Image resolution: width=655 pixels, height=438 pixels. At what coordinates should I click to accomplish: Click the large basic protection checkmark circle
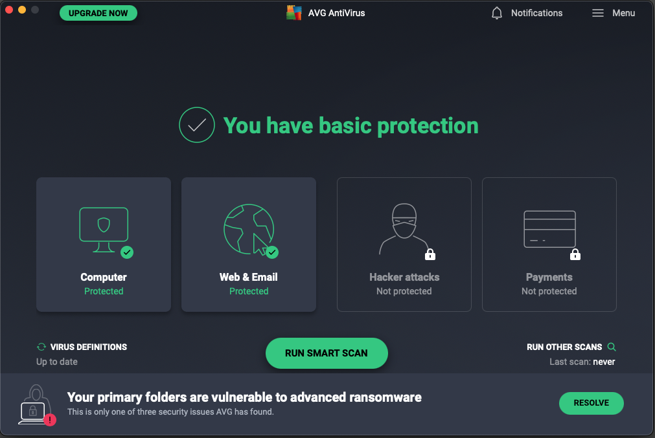tap(196, 125)
